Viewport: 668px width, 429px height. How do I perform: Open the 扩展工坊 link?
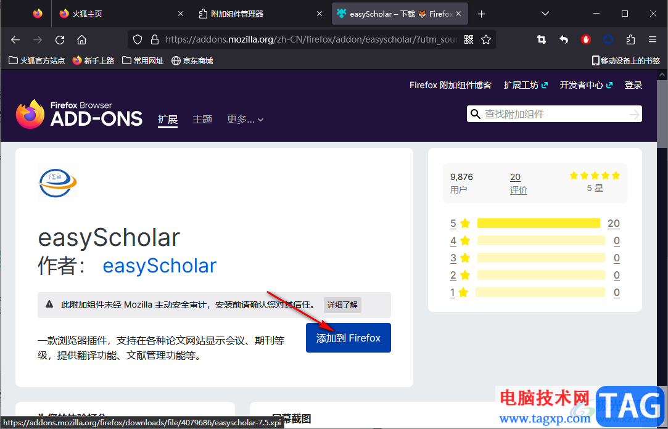pyautogui.click(x=526, y=85)
